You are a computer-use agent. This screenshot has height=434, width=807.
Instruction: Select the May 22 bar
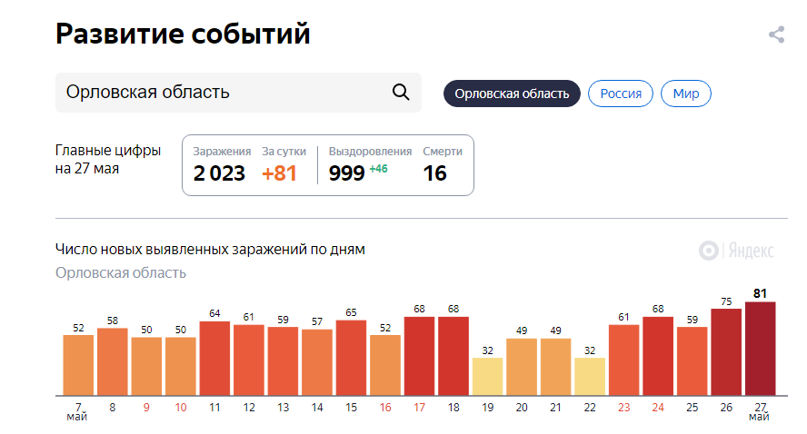[x=590, y=377]
